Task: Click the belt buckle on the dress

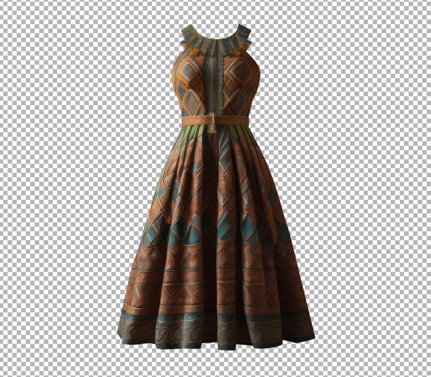Action: (x=213, y=123)
